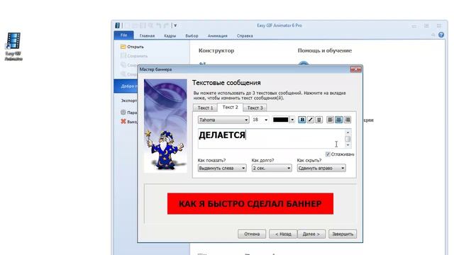Screen dimensions: 454x255
Task: Open the Справка ribbon tab
Action: (x=245, y=36)
